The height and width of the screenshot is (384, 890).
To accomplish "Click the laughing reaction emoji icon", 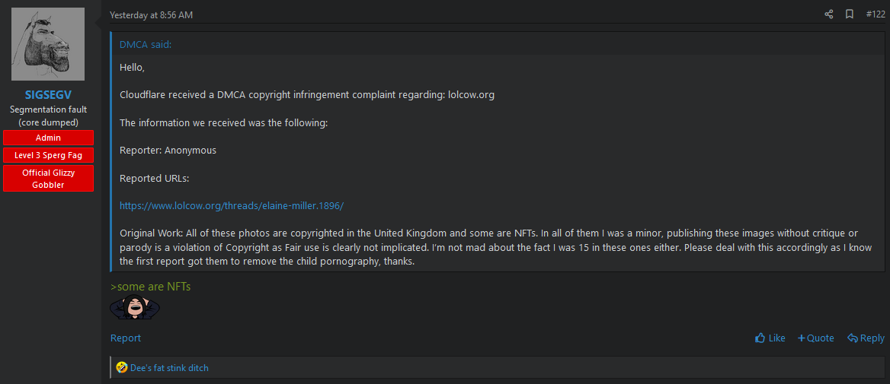I will click(x=122, y=368).
